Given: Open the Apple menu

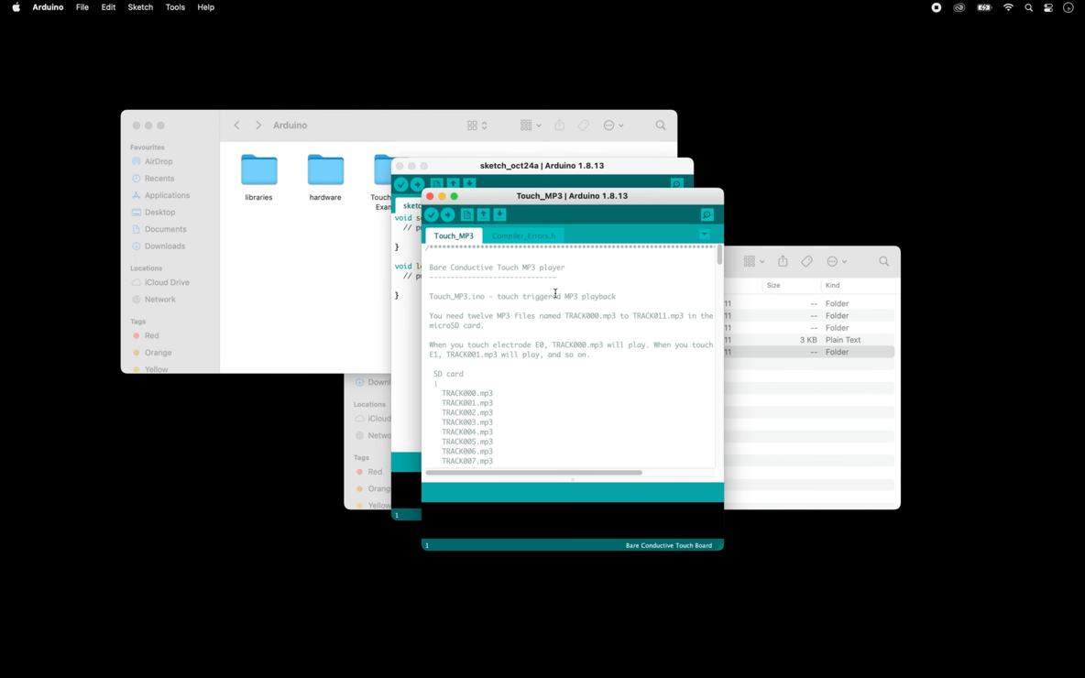Looking at the screenshot, I should (x=16, y=7).
